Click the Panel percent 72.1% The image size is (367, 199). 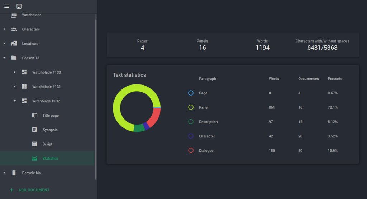[x=333, y=107]
